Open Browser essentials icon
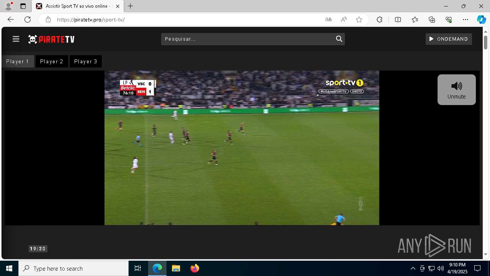The height and width of the screenshot is (276, 490). [449, 20]
